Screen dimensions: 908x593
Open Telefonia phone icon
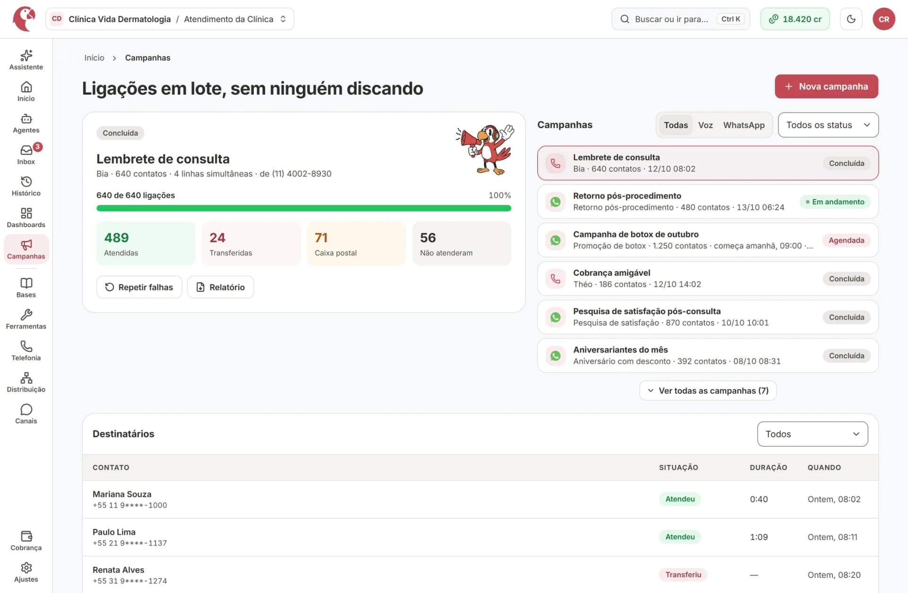pos(26,351)
